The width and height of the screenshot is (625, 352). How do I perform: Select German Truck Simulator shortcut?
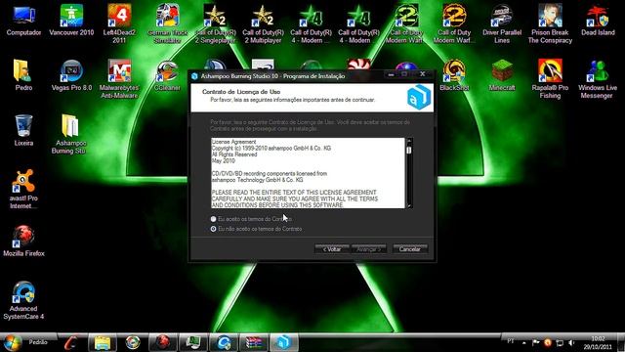click(167, 23)
